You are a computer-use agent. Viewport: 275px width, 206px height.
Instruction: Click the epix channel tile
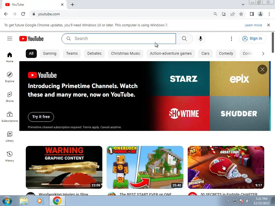click(x=239, y=79)
